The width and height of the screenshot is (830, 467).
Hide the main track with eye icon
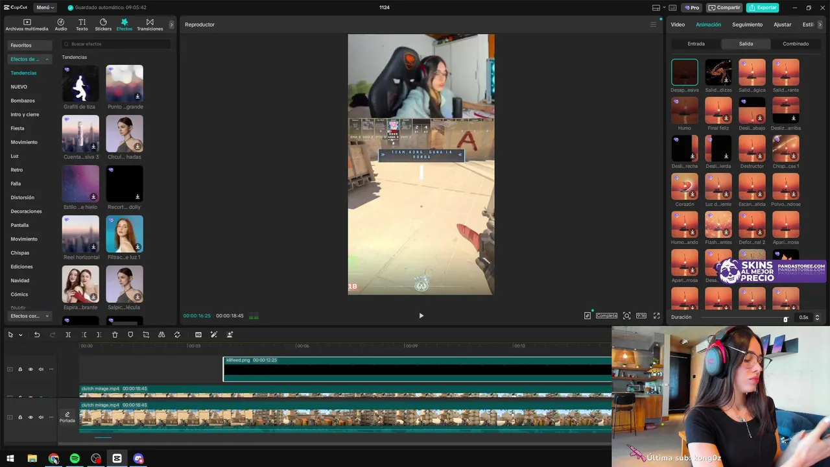(30, 417)
